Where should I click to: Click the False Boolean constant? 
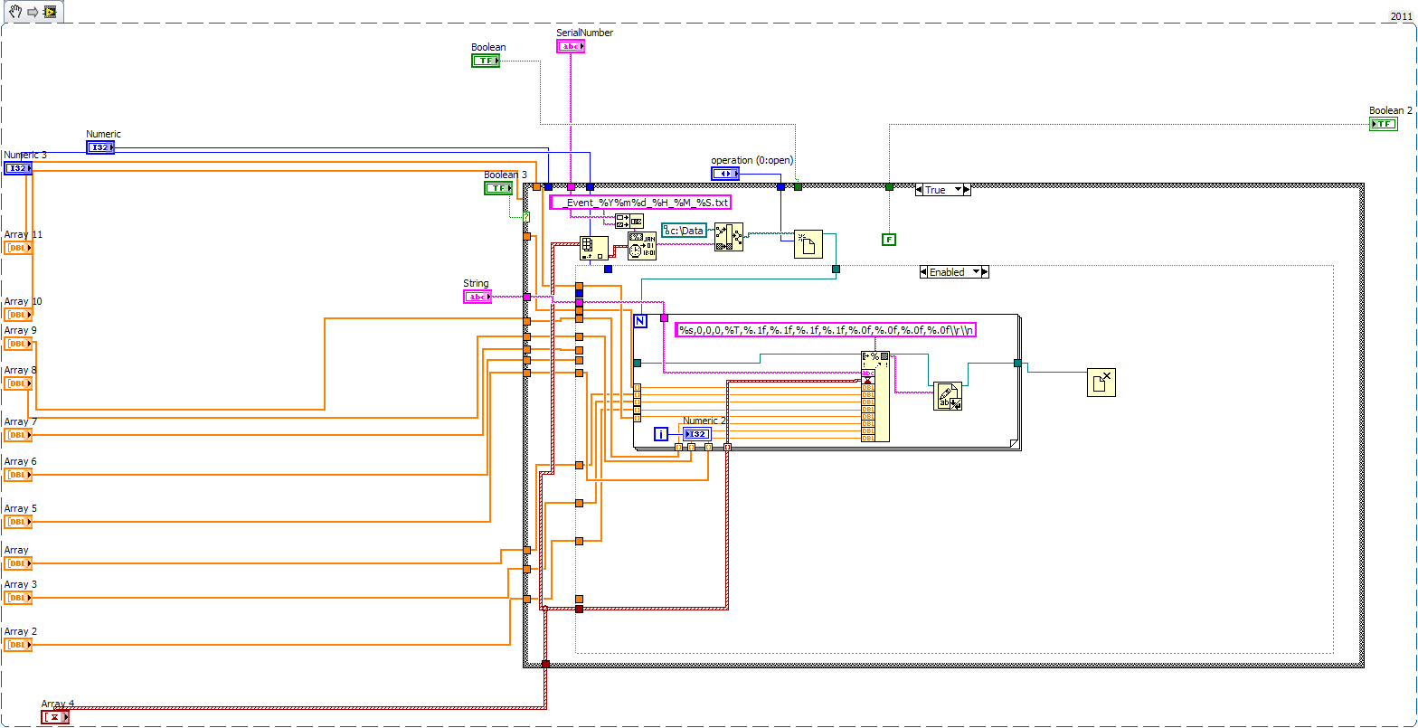click(889, 240)
